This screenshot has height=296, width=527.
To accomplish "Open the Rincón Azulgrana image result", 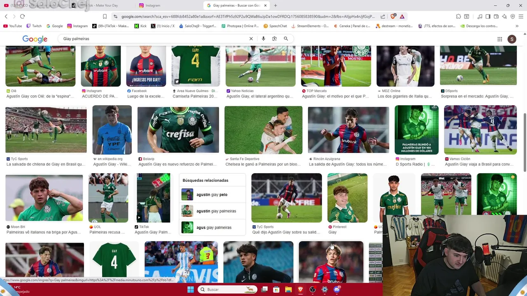I will pos(348,130).
